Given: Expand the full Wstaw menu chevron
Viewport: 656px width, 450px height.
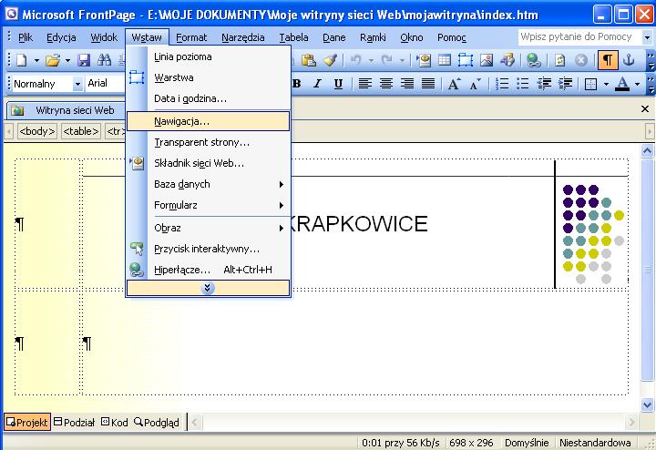Looking at the screenshot, I should click(x=208, y=288).
